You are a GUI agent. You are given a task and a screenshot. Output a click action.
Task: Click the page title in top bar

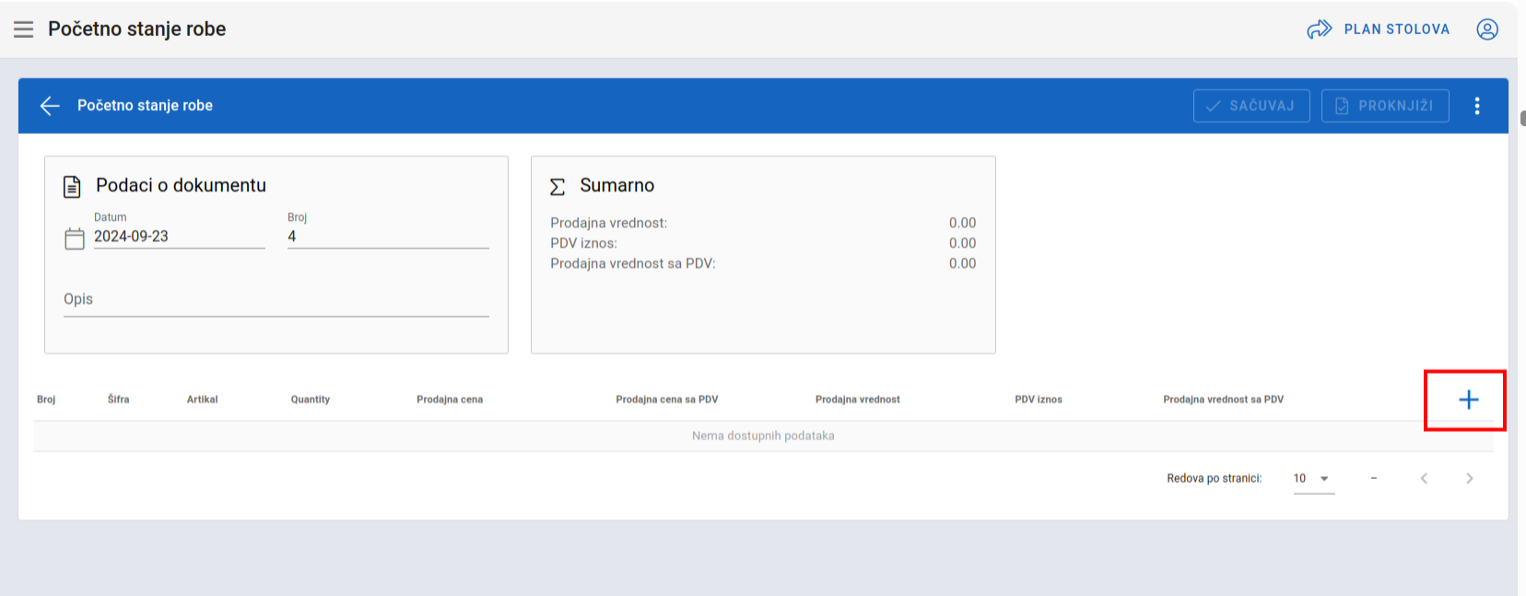coord(137,29)
